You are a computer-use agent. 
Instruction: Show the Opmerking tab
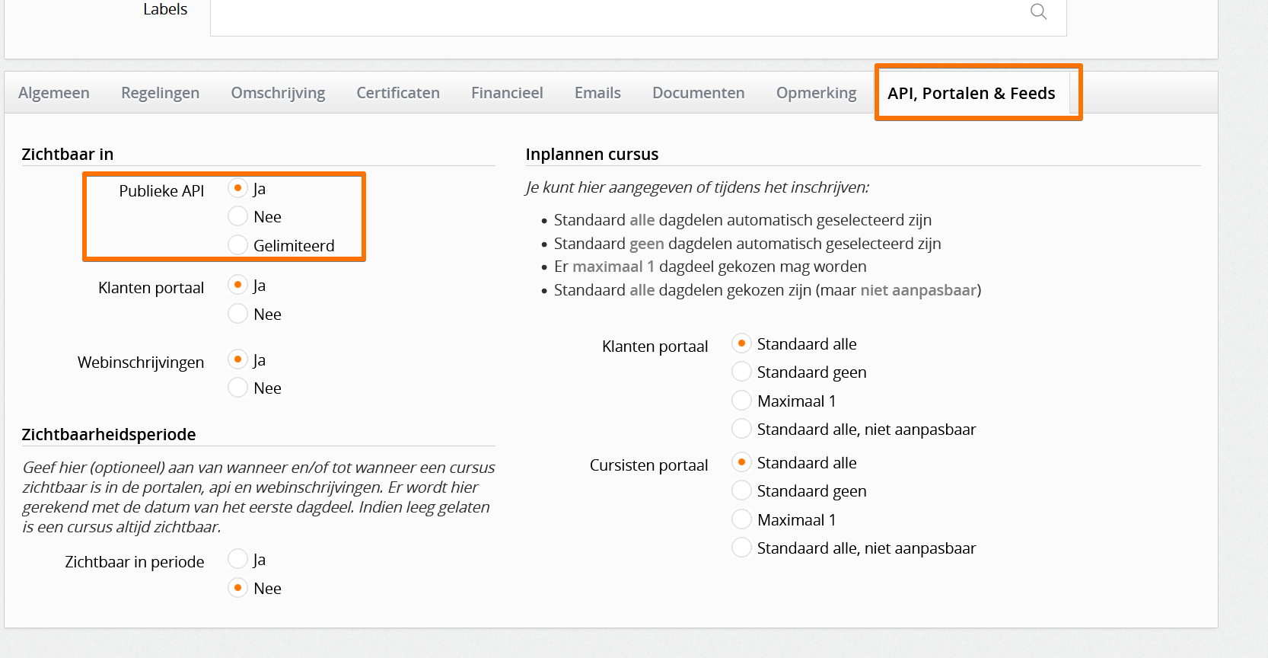(816, 93)
